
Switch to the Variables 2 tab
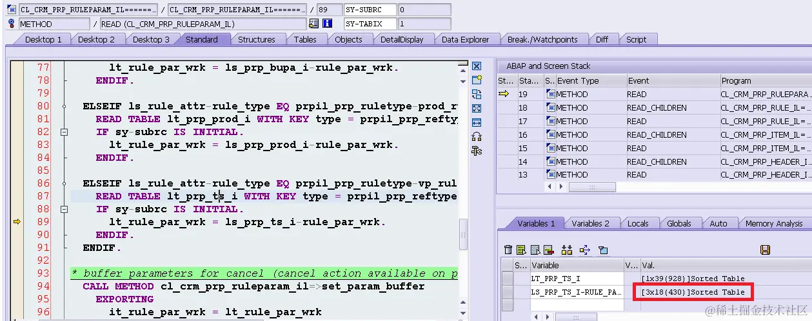pyautogui.click(x=591, y=223)
